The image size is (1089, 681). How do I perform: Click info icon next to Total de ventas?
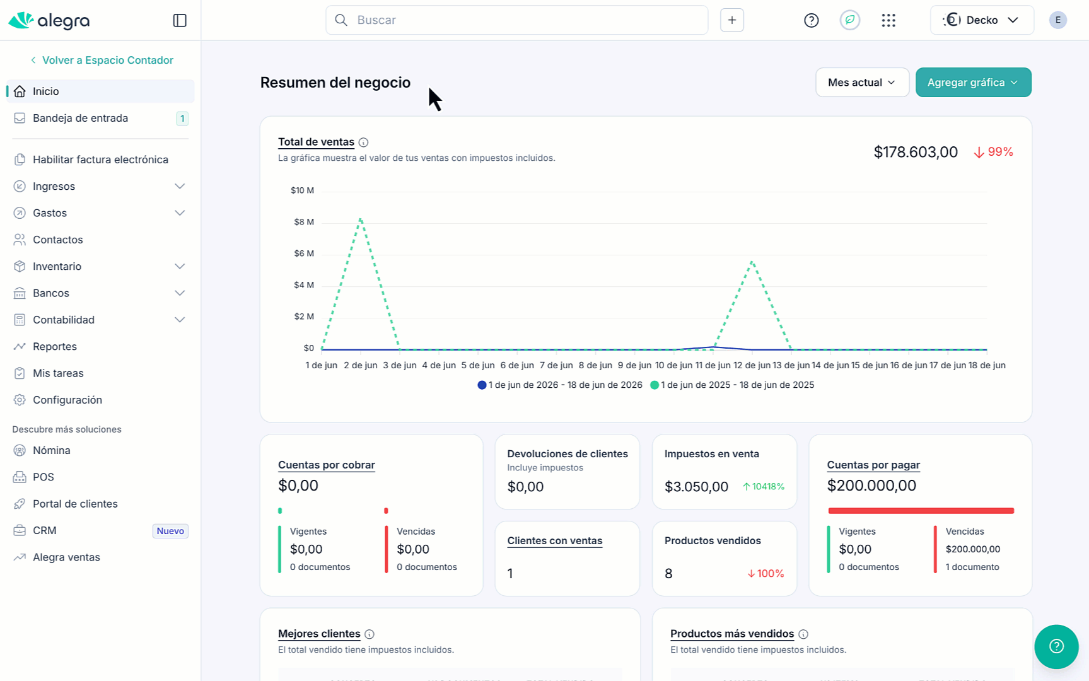click(363, 143)
